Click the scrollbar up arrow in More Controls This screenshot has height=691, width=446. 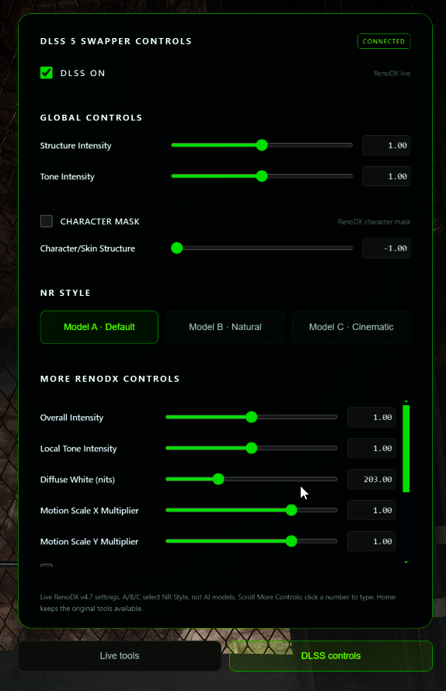pyautogui.click(x=406, y=401)
